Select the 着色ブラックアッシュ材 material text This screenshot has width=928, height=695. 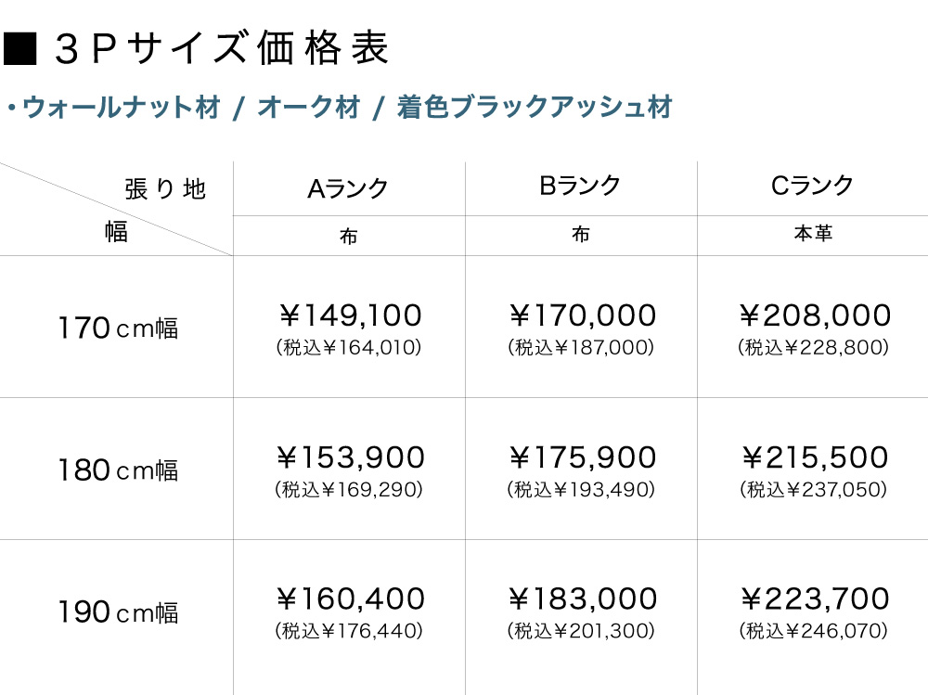point(535,108)
